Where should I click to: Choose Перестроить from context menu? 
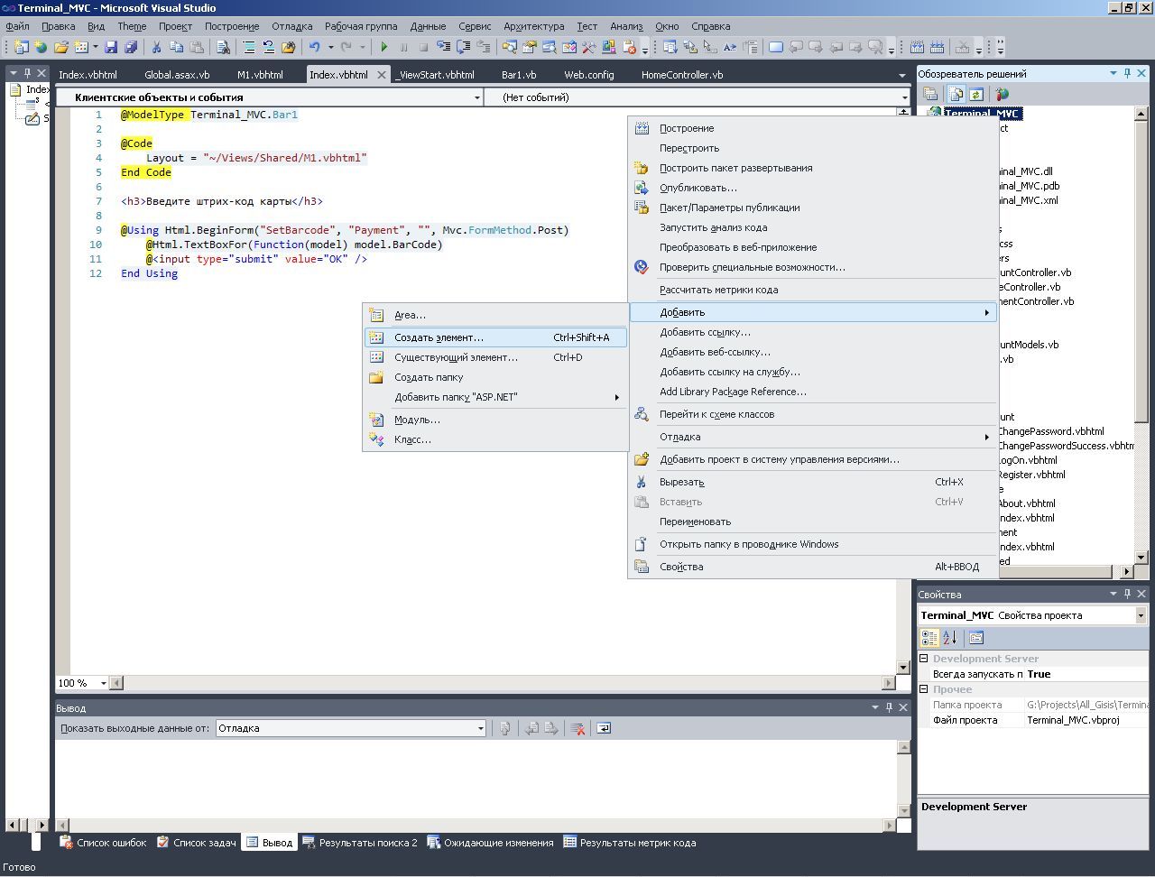[689, 148]
